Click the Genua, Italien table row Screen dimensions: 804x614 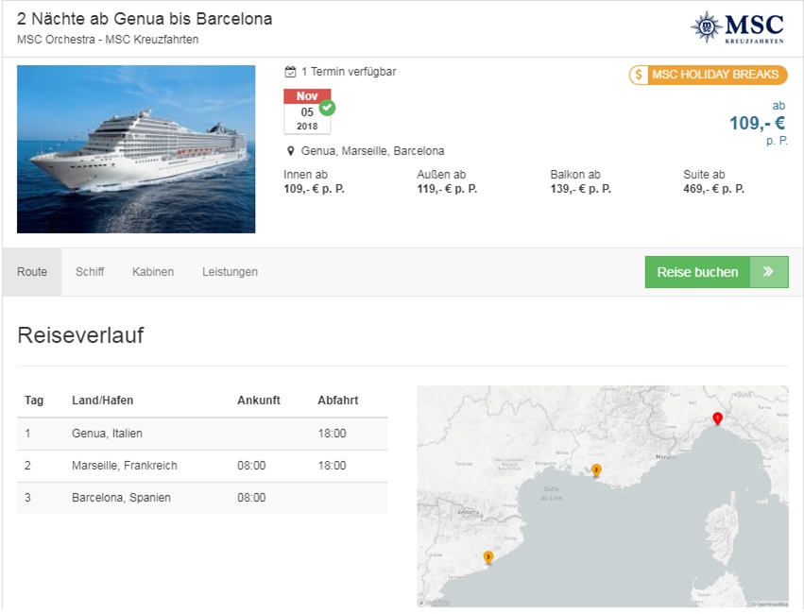[x=202, y=434]
